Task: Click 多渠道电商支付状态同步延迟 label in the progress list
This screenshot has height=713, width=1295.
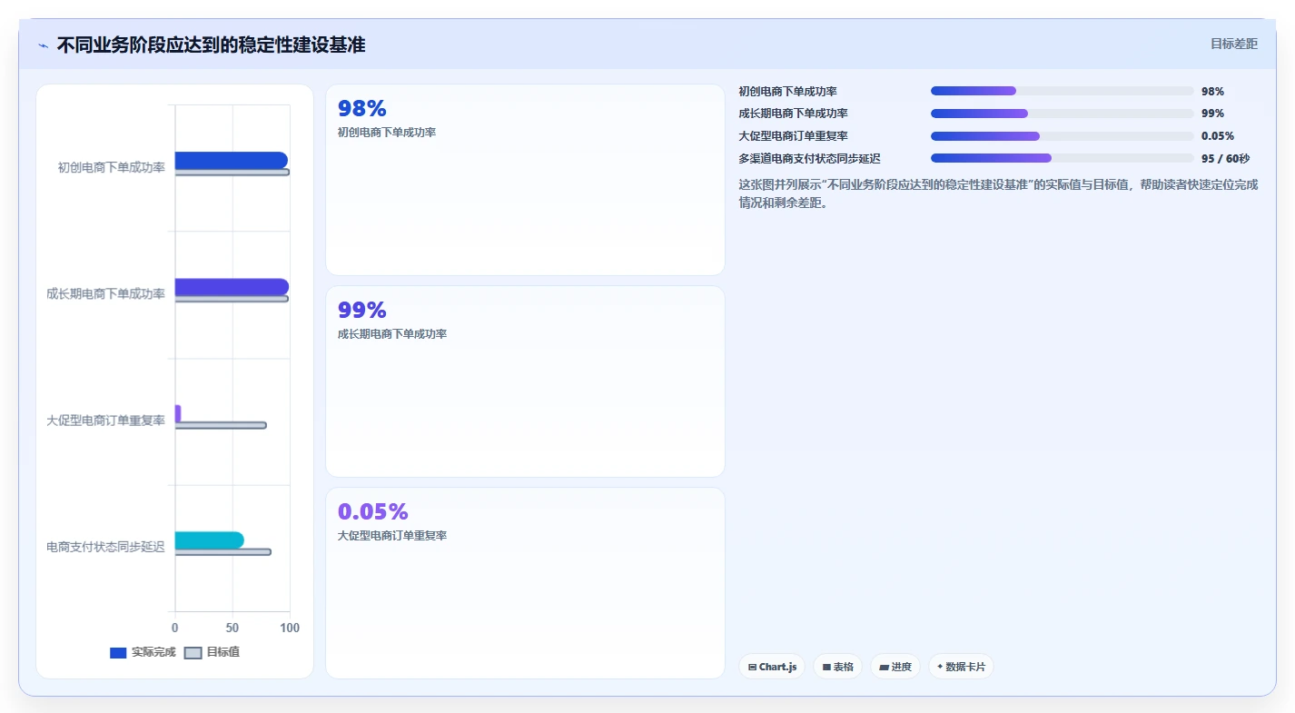Action: (x=810, y=159)
